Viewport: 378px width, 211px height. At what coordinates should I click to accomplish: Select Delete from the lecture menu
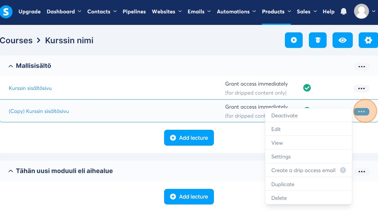click(279, 198)
